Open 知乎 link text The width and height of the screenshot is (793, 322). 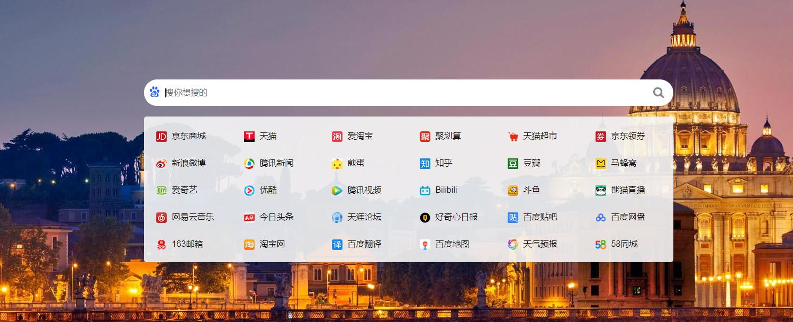click(x=444, y=163)
